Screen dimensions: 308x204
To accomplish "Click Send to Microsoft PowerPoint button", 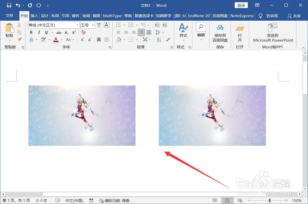I will click(273, 33).
